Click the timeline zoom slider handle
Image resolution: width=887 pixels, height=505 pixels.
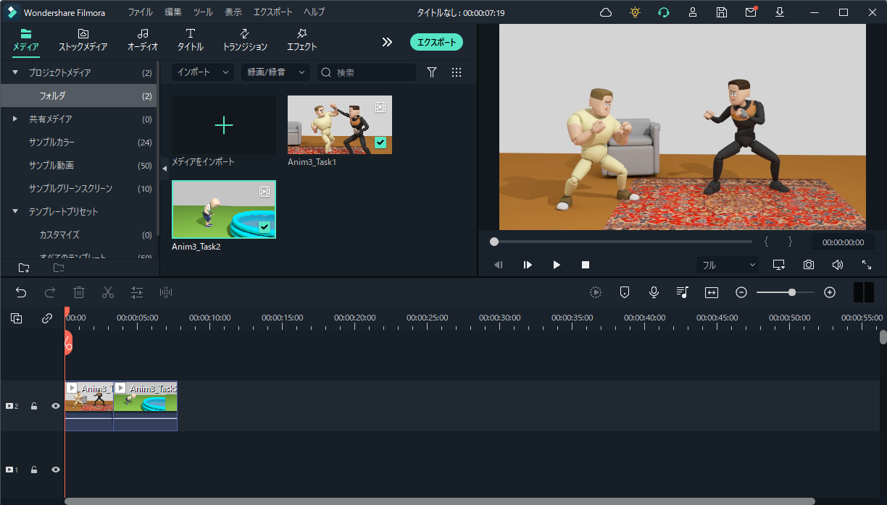point(792,292)
